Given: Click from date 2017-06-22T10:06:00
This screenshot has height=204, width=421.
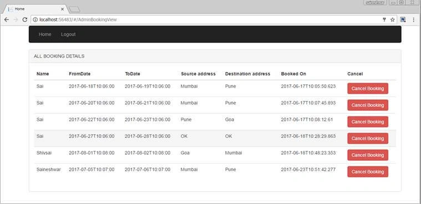Looking at the screenshot, I should coord(92,120).
